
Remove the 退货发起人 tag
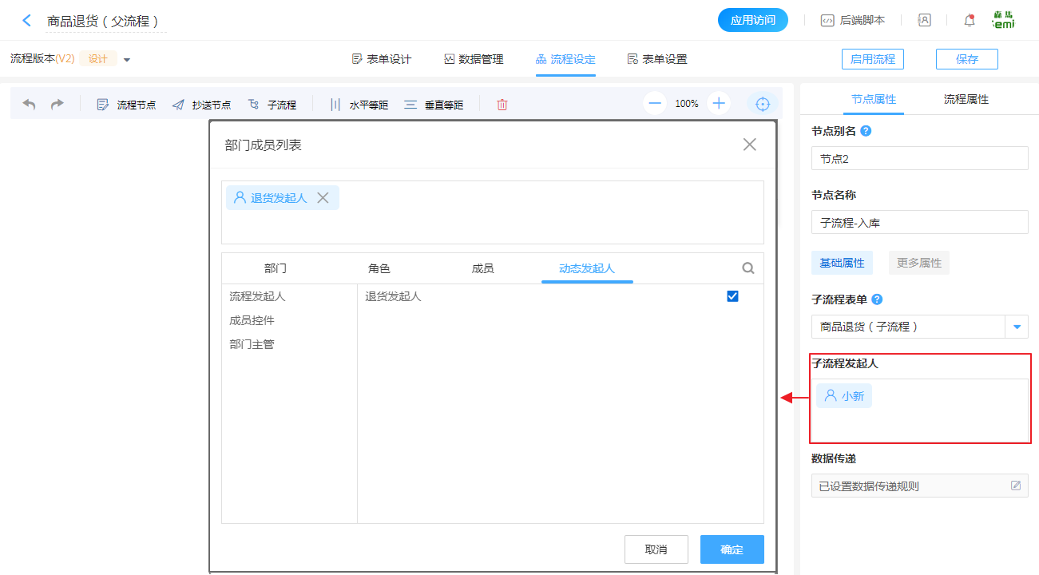323,198
